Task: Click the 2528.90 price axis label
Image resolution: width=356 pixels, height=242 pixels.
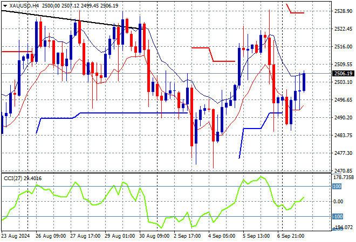Action: coord(343,11)
